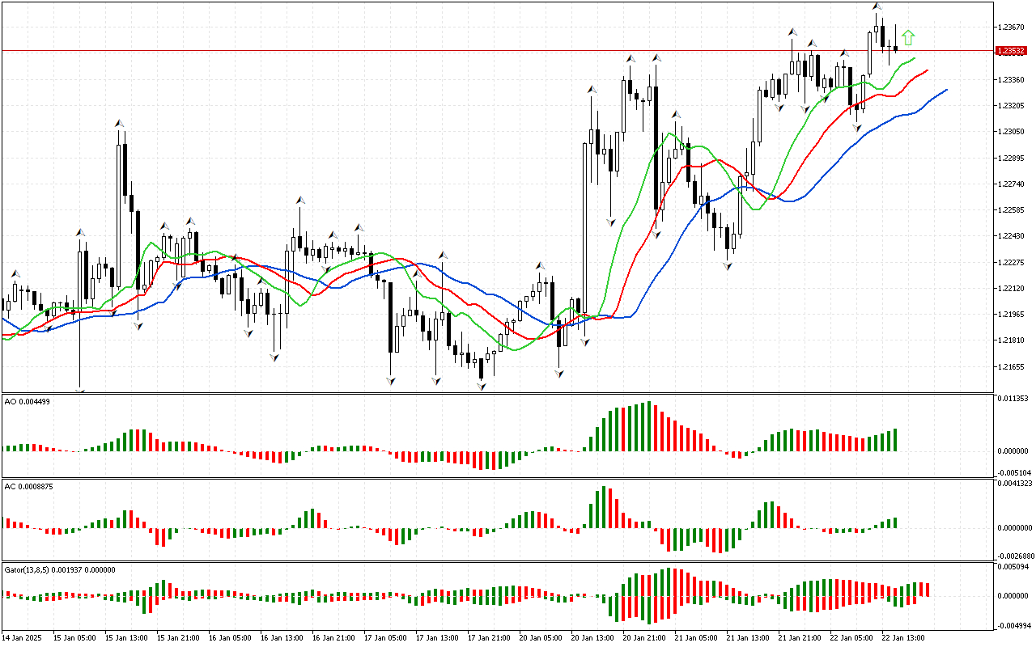This screenshot has width=1036, height=647.
Task: Click the 15 Jan 05:00 time label
Action: [x=75, y=637]
